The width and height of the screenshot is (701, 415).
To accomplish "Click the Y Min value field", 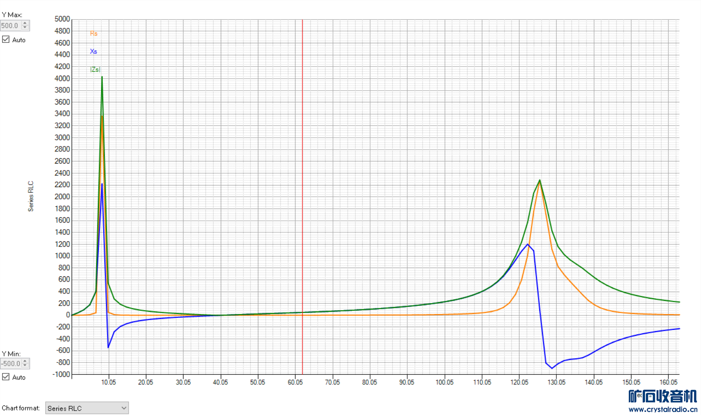I will (x=10, y=363).
